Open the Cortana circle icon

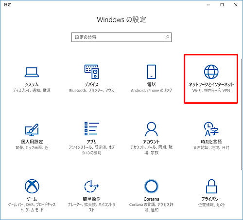151,186
